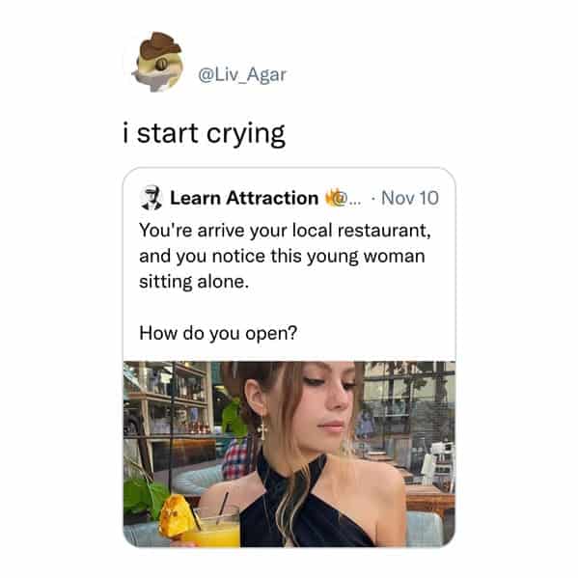
Task: Click the @Liv_Agar handle
Action: point(242,75)
